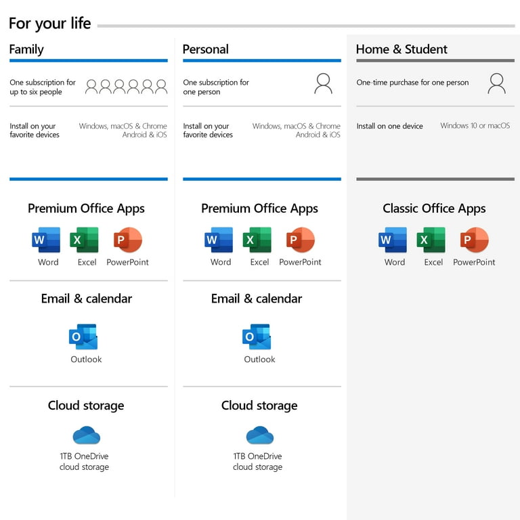Image resolution: width=520 pixels, height=520 pixels.
Task: Click the Outlook icon in Personal column
Action: pyautogui.click(x=257, y=337)
